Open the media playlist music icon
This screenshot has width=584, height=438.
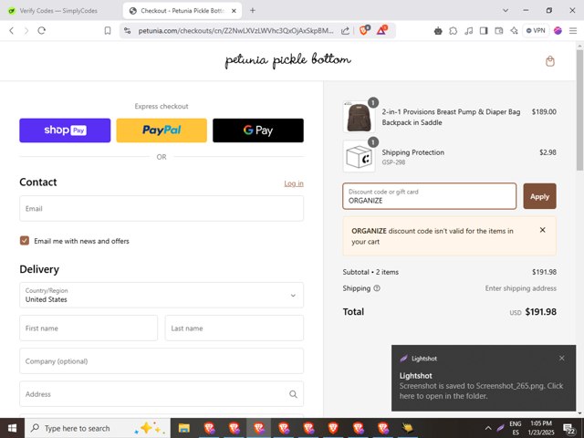(468, 31)
